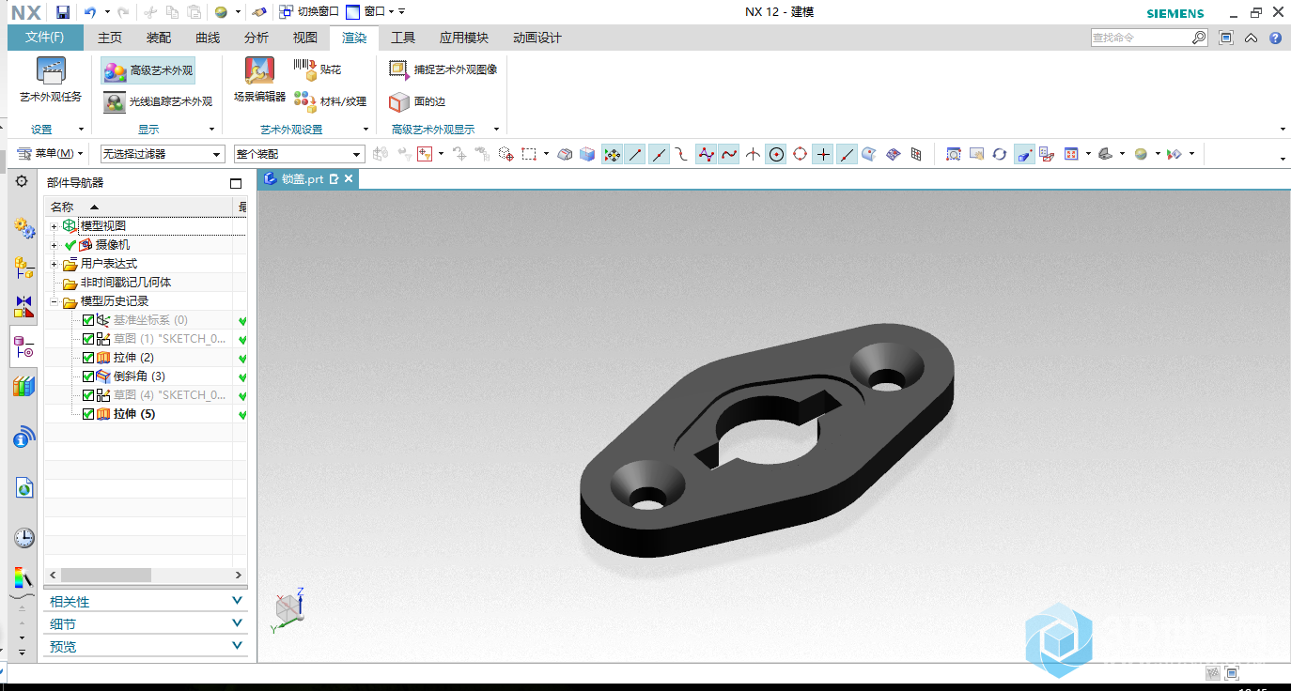Maximize the 部件导航器 panel square button
Viewport: 1291px width, 691px height.
pos(236,183)
